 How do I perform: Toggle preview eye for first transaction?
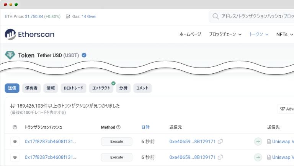15,142
